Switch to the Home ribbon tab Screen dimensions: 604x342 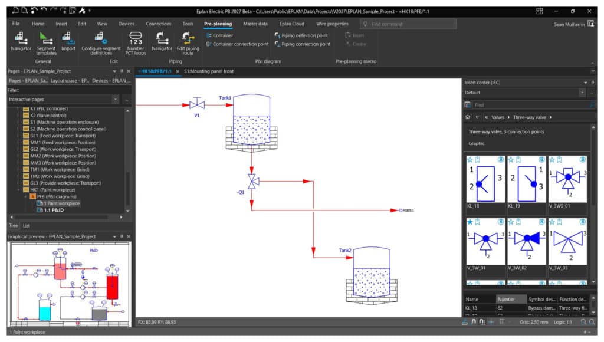(38, 24)
